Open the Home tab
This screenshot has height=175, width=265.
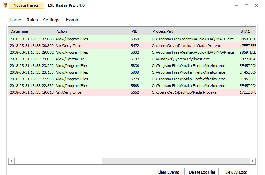[x=15, y=20]
